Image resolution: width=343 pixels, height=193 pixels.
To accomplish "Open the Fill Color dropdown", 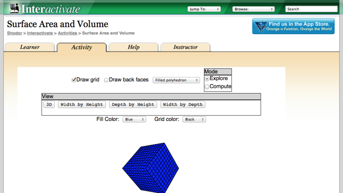I will [x=134, y=119].
